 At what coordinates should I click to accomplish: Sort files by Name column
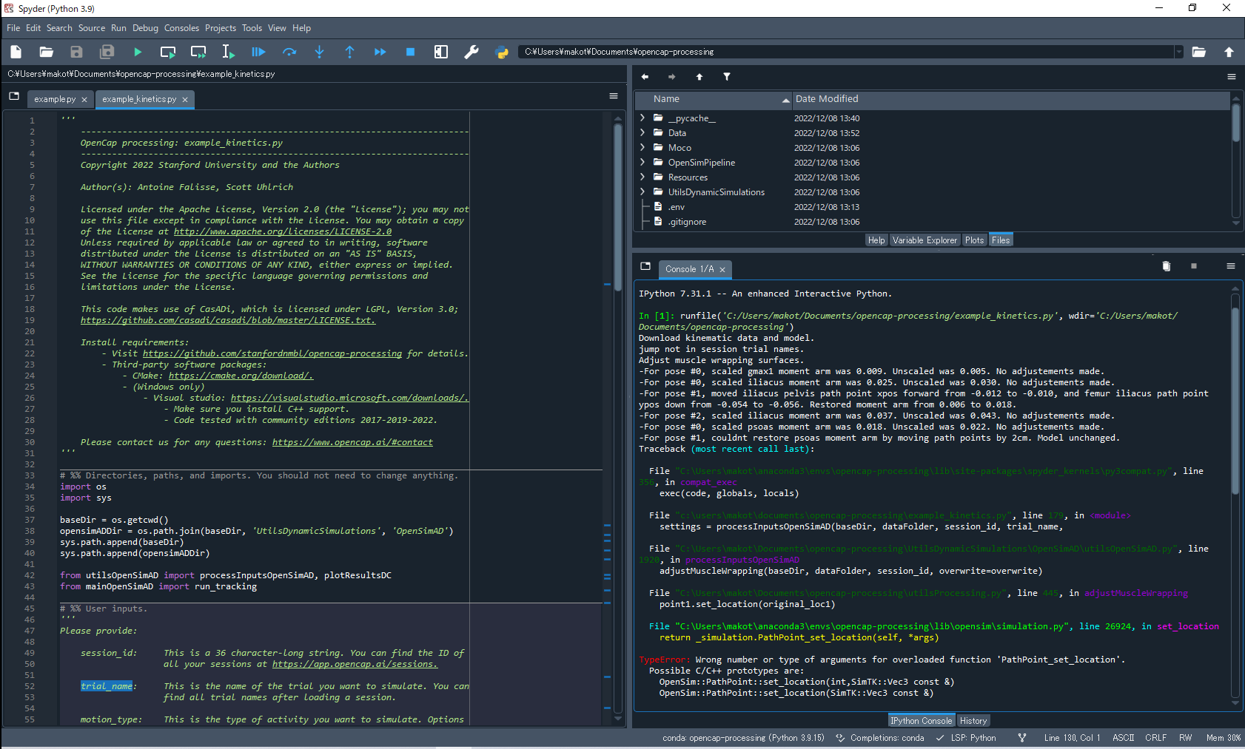coord(714,99)
